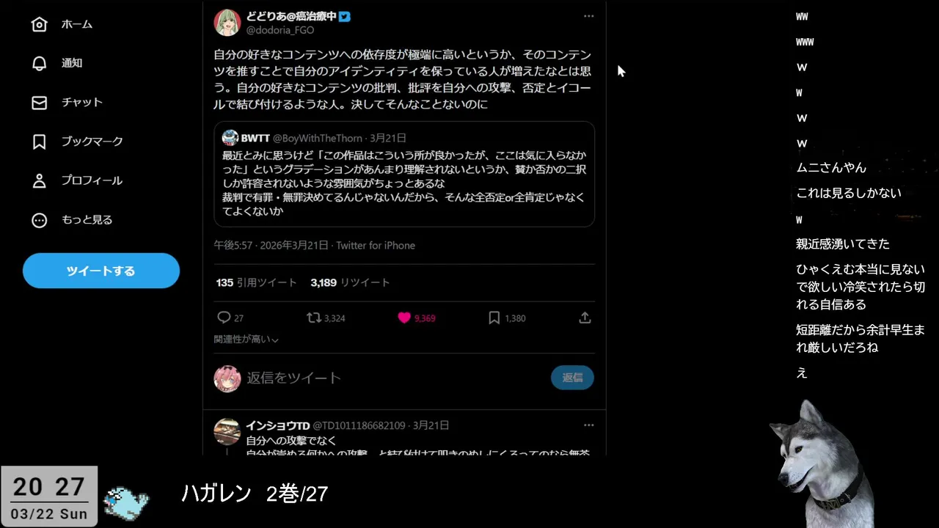Expand the 関連性が高い sort dropdown
The width and height of the screenshot is (939, 528).
[246, 340]
